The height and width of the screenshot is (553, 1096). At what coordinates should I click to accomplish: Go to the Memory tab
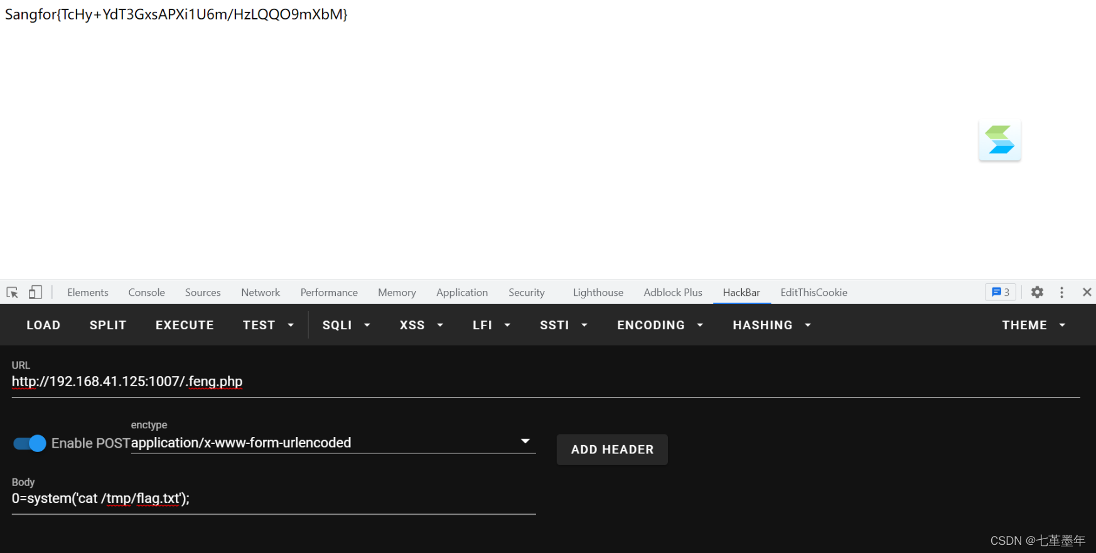click(397, 292)
